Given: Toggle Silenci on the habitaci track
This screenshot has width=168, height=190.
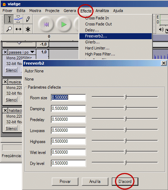Looking at the screenshot, I should click(x=11, y=129).
